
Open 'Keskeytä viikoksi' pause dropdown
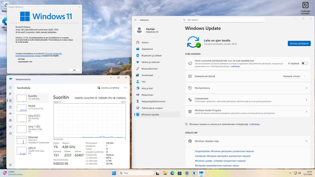(x=295, y=76)
